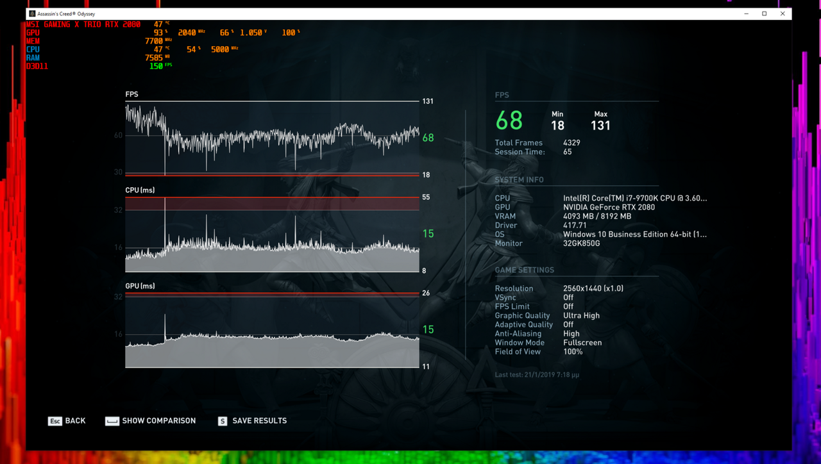This screenshot has width=821, height=464.
Task: Click the FPS Limit Off value
Action: click(568, 306)
